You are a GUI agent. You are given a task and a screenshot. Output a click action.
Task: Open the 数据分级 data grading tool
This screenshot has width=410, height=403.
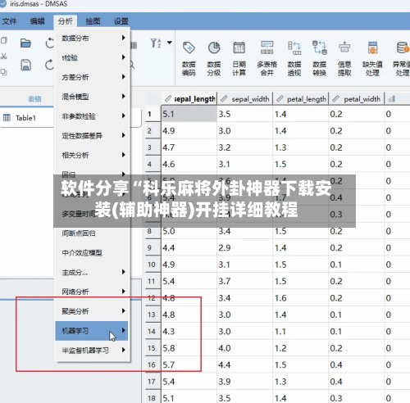coord(214,58)
